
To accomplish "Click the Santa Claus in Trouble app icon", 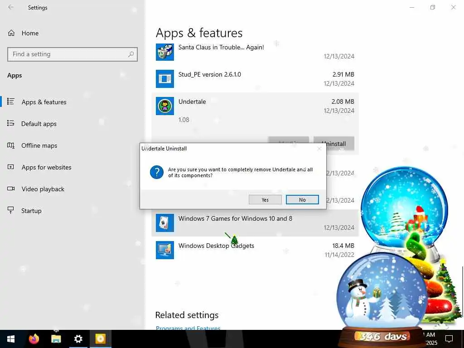I will pos(165,52).
